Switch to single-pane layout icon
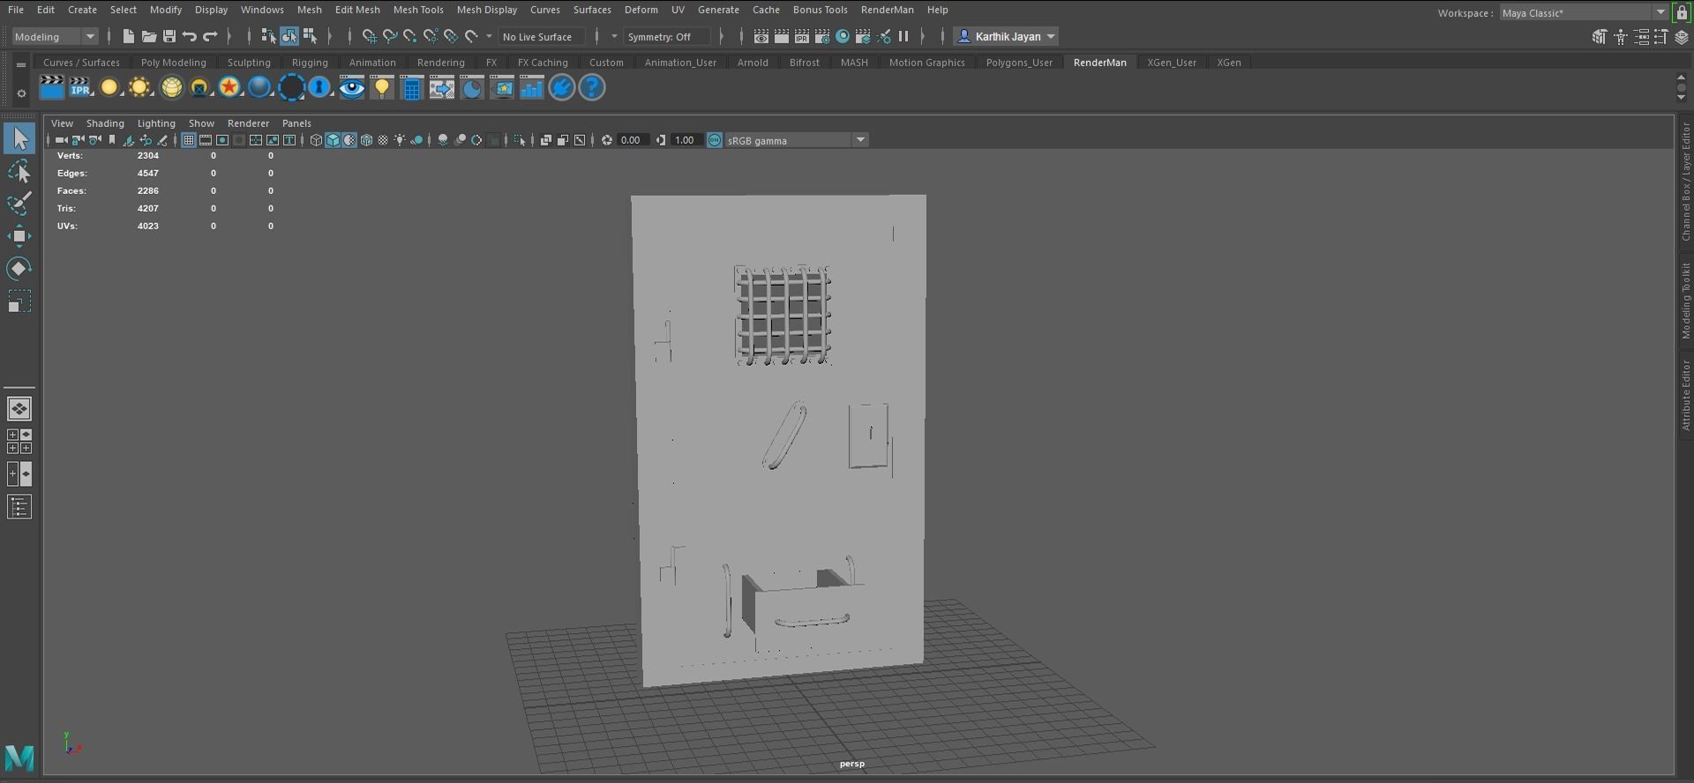1694x783 pixels. (19, 409)
